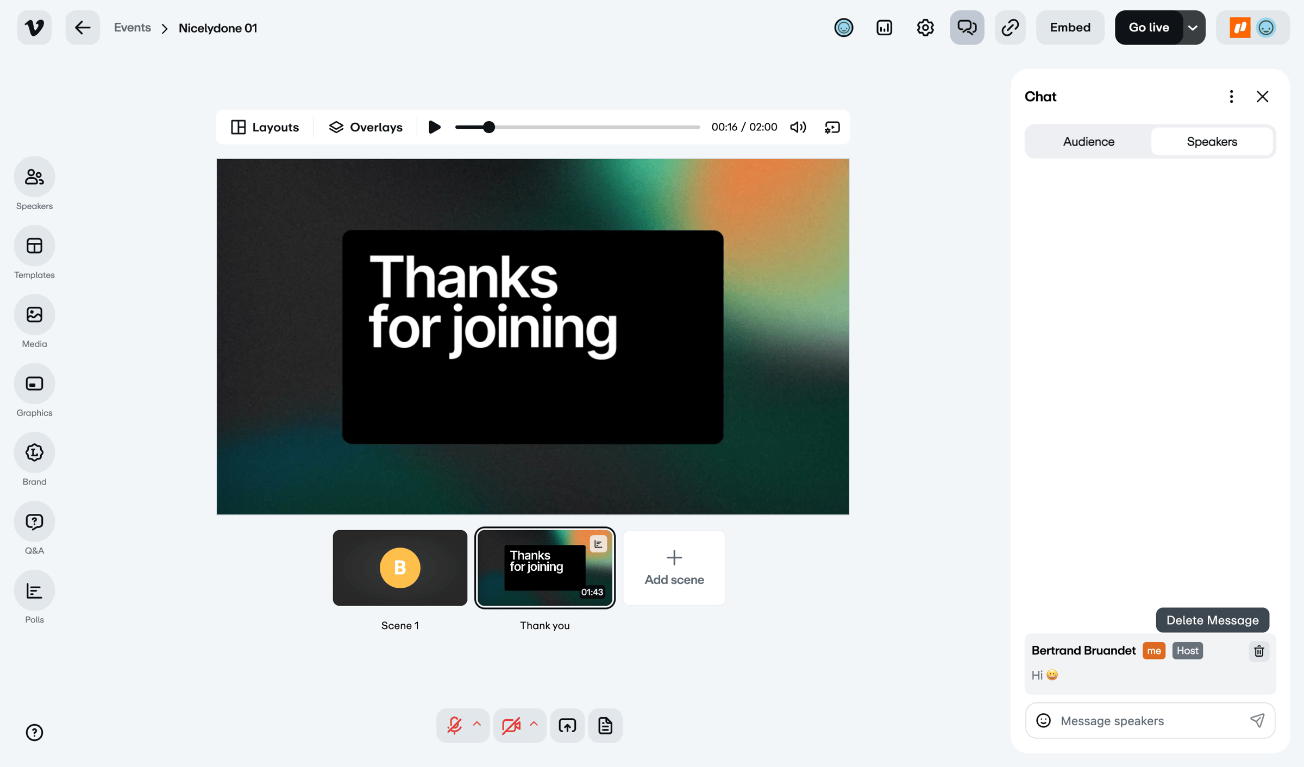Click the poll badge on Thank you thumbnail
The width and height of the screenshot is (1304, 767).
(598, 543)
